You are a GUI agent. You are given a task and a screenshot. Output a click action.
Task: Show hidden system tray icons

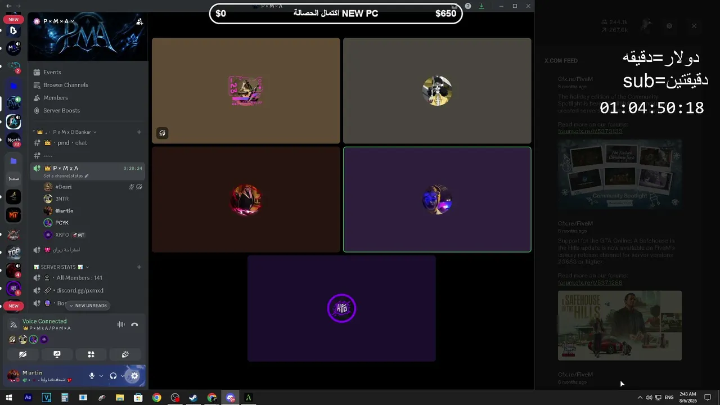coord(640,398)
